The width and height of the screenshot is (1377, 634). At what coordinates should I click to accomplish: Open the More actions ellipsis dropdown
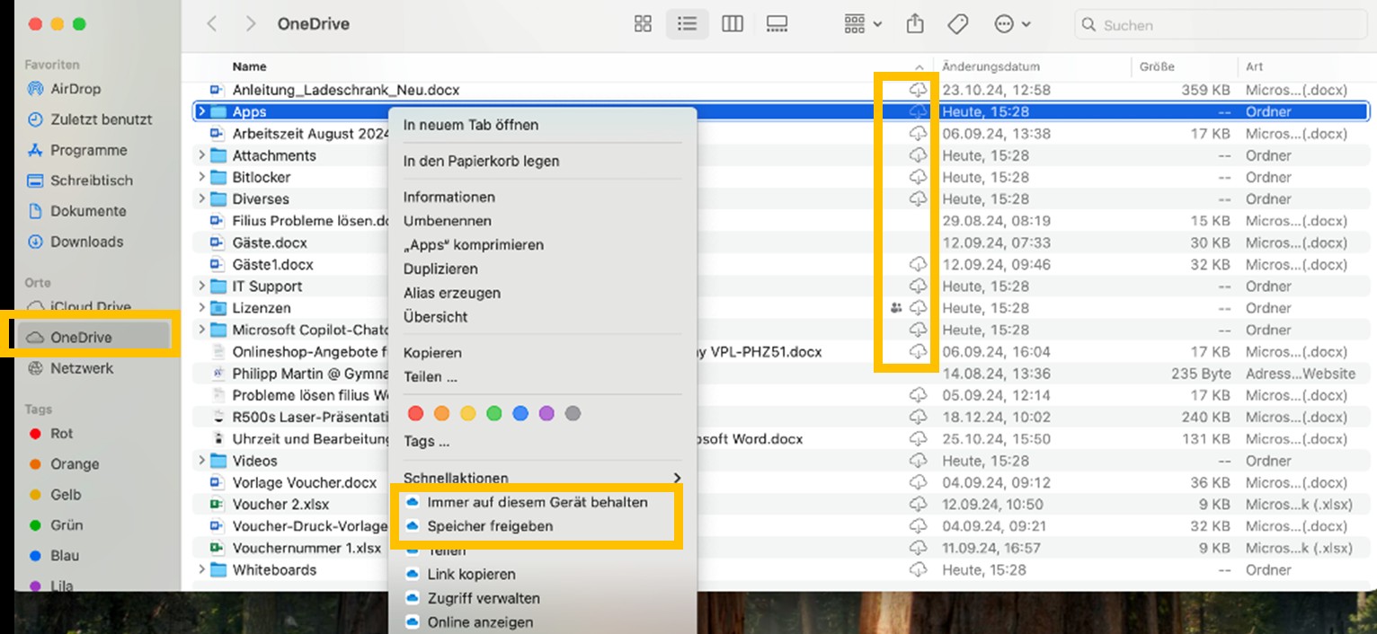1012,25
